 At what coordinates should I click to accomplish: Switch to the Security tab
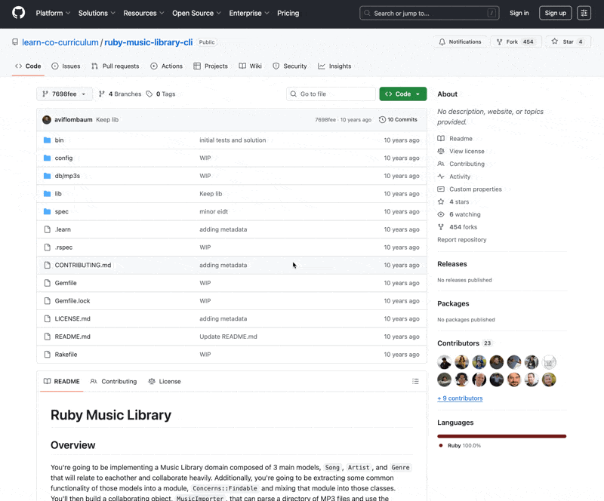point(290,66)
